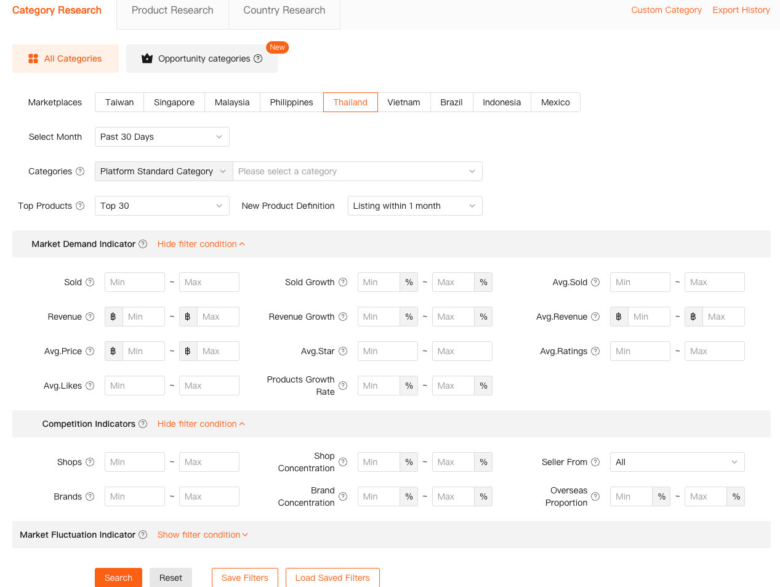Select the Vietnam marketplace
The width and height of the screenshot is (780, 587).
tap(404, 102)
